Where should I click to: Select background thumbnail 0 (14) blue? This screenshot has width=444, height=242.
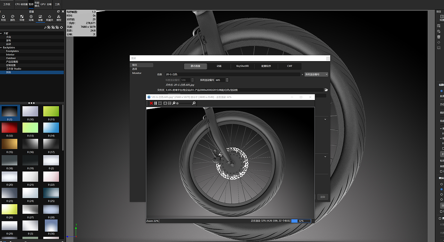point(51,127)
